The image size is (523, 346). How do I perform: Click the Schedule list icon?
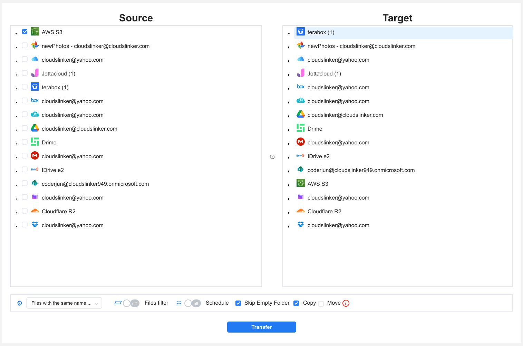(x=179, y=303)
